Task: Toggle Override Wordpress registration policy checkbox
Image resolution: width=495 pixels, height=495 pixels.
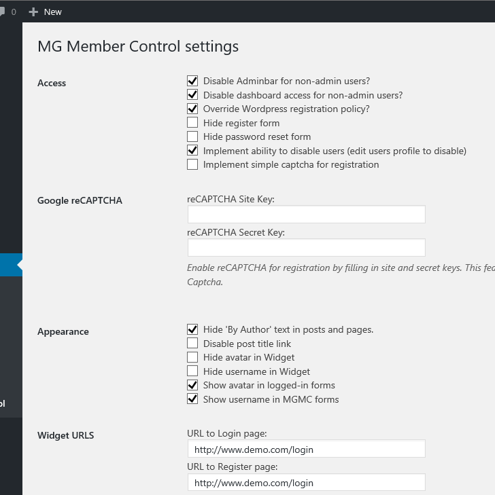Action: click(x=192, y=109)
